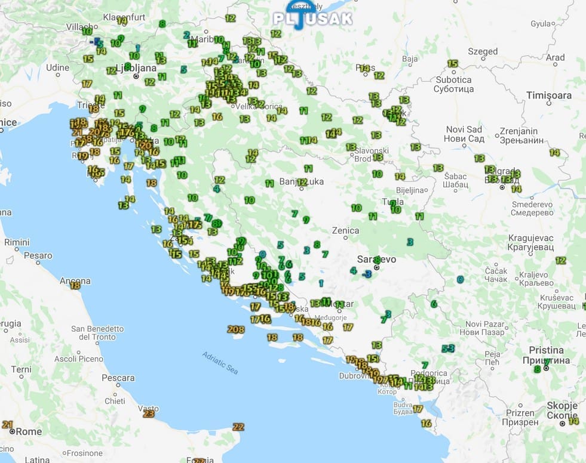
Task: Click the 14 marker east of Zrenjanin
Action: 554,153
